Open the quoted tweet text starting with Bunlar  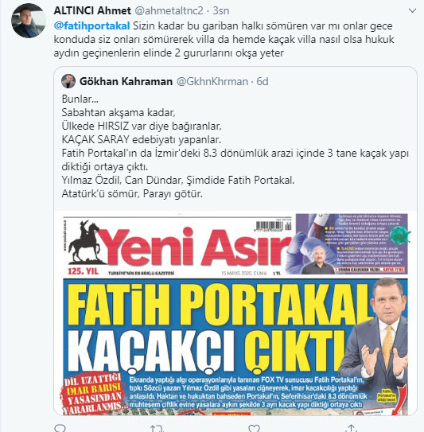pos(235,146)
